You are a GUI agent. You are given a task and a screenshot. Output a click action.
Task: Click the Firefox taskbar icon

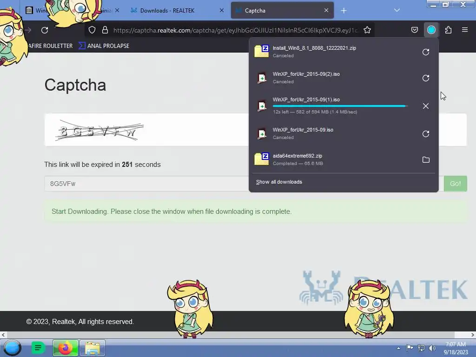point(65,348)
